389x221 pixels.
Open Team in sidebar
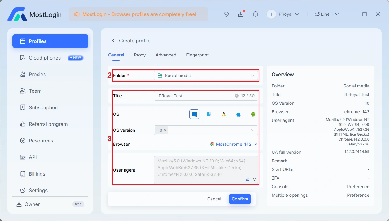tap(50, 91)
